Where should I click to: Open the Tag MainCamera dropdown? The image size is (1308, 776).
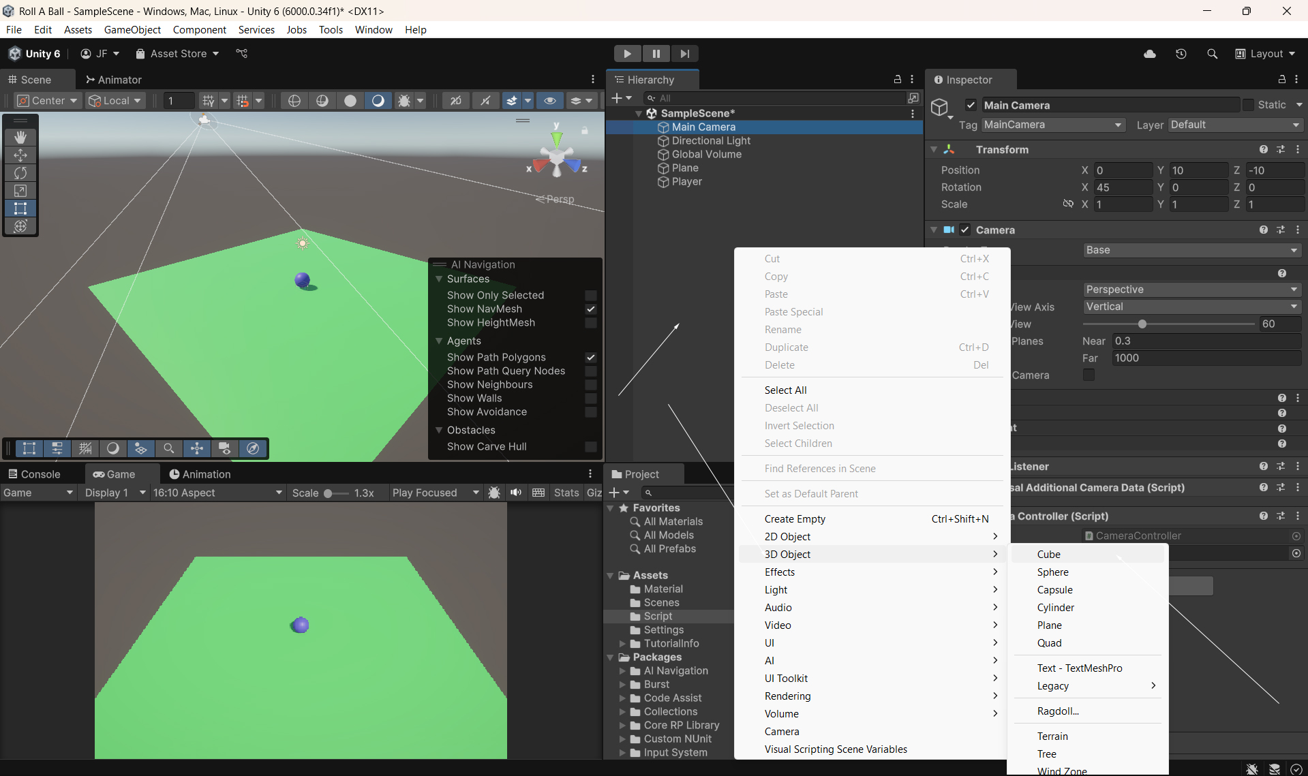click(x=1053, y=125)
